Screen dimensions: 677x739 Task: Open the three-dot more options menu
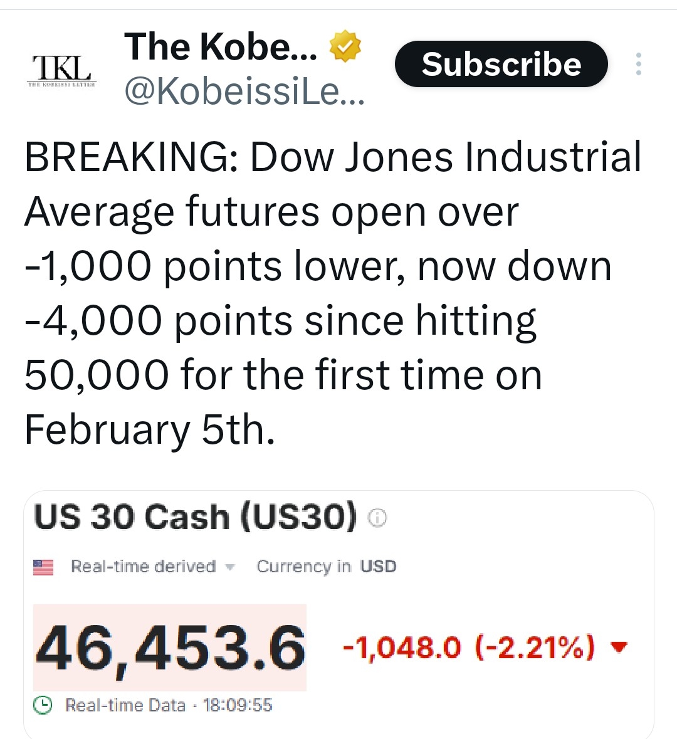638,64
